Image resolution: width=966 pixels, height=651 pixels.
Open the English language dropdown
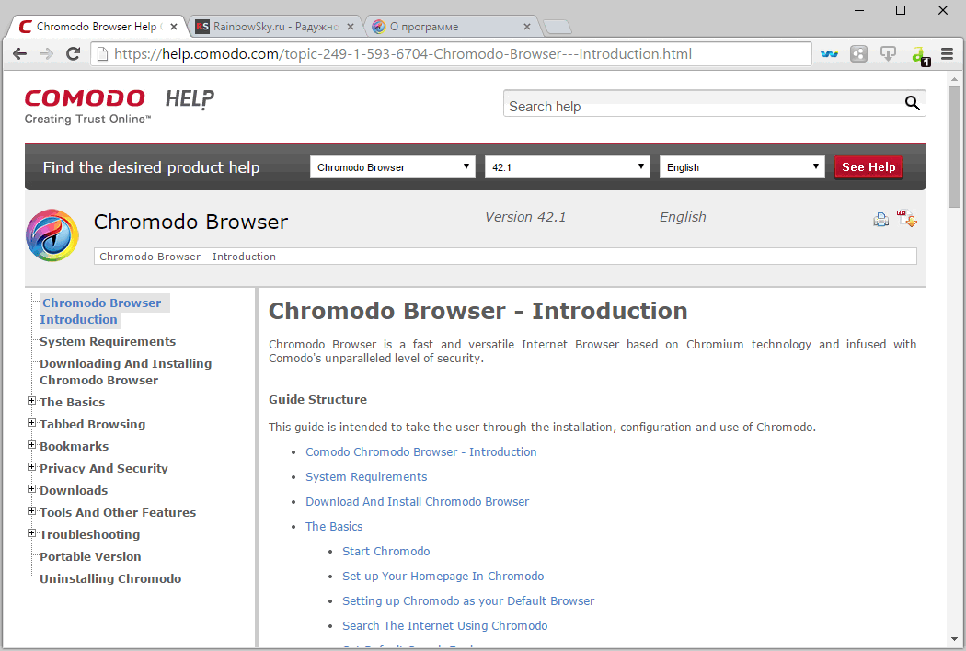tap(742, 167)
